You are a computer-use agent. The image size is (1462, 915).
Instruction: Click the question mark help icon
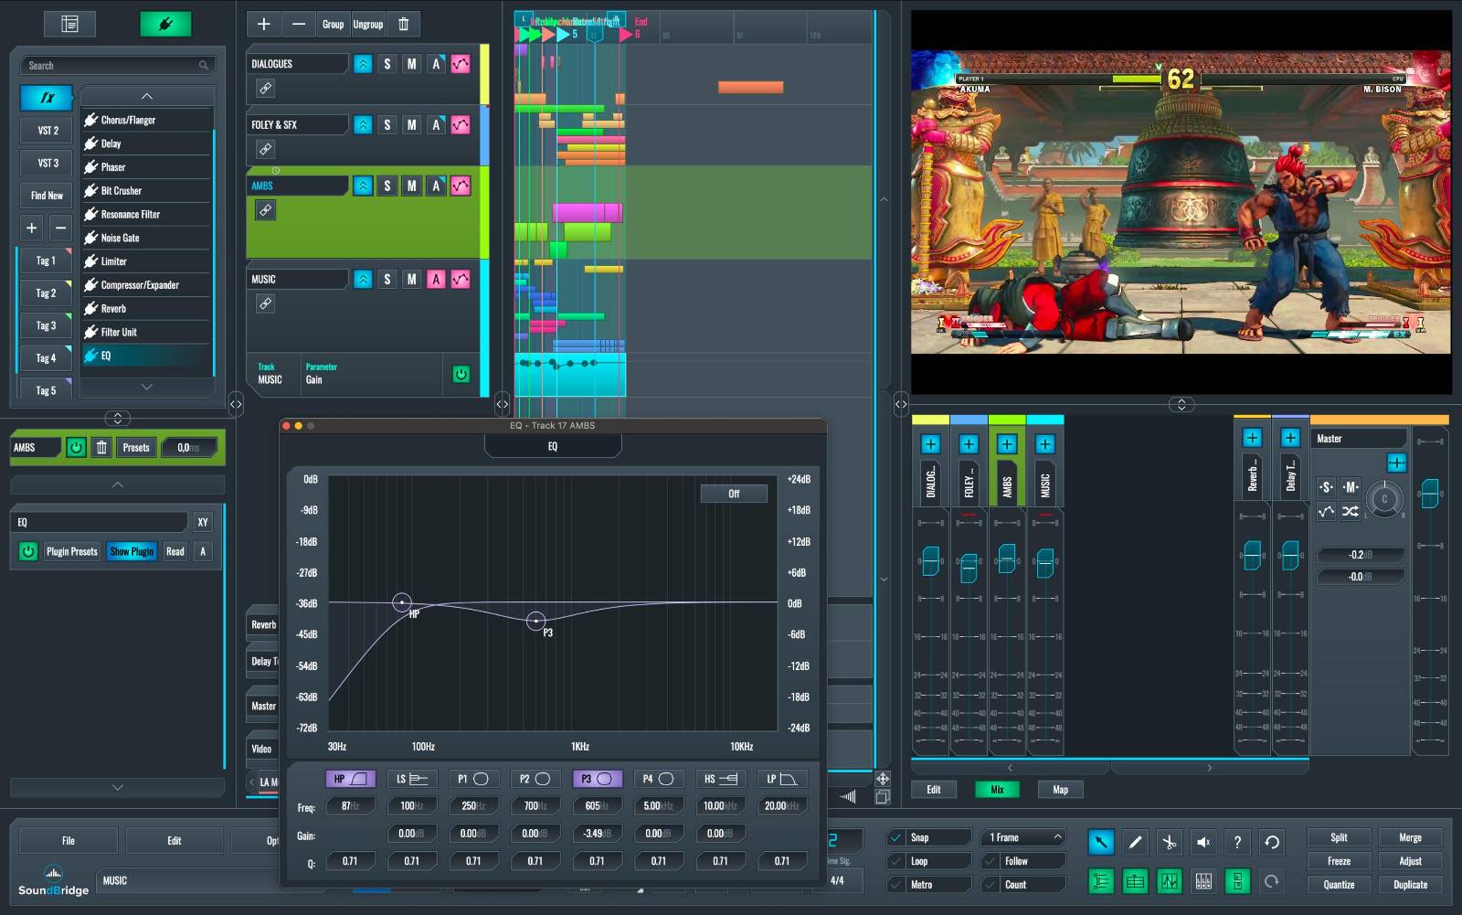(1237, 842)
